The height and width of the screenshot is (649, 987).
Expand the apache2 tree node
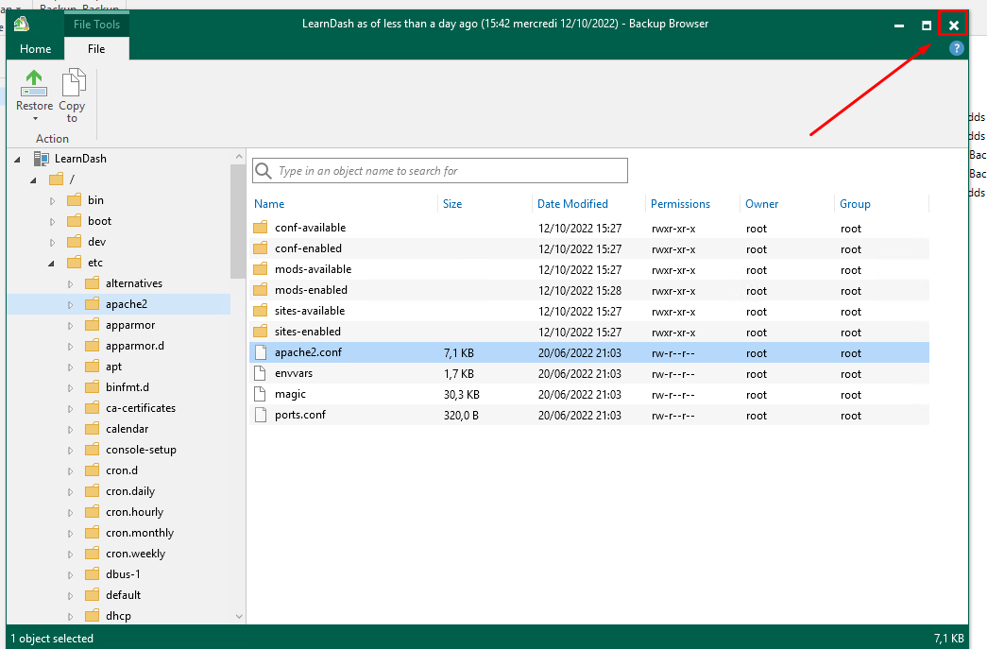coord(71,305)
